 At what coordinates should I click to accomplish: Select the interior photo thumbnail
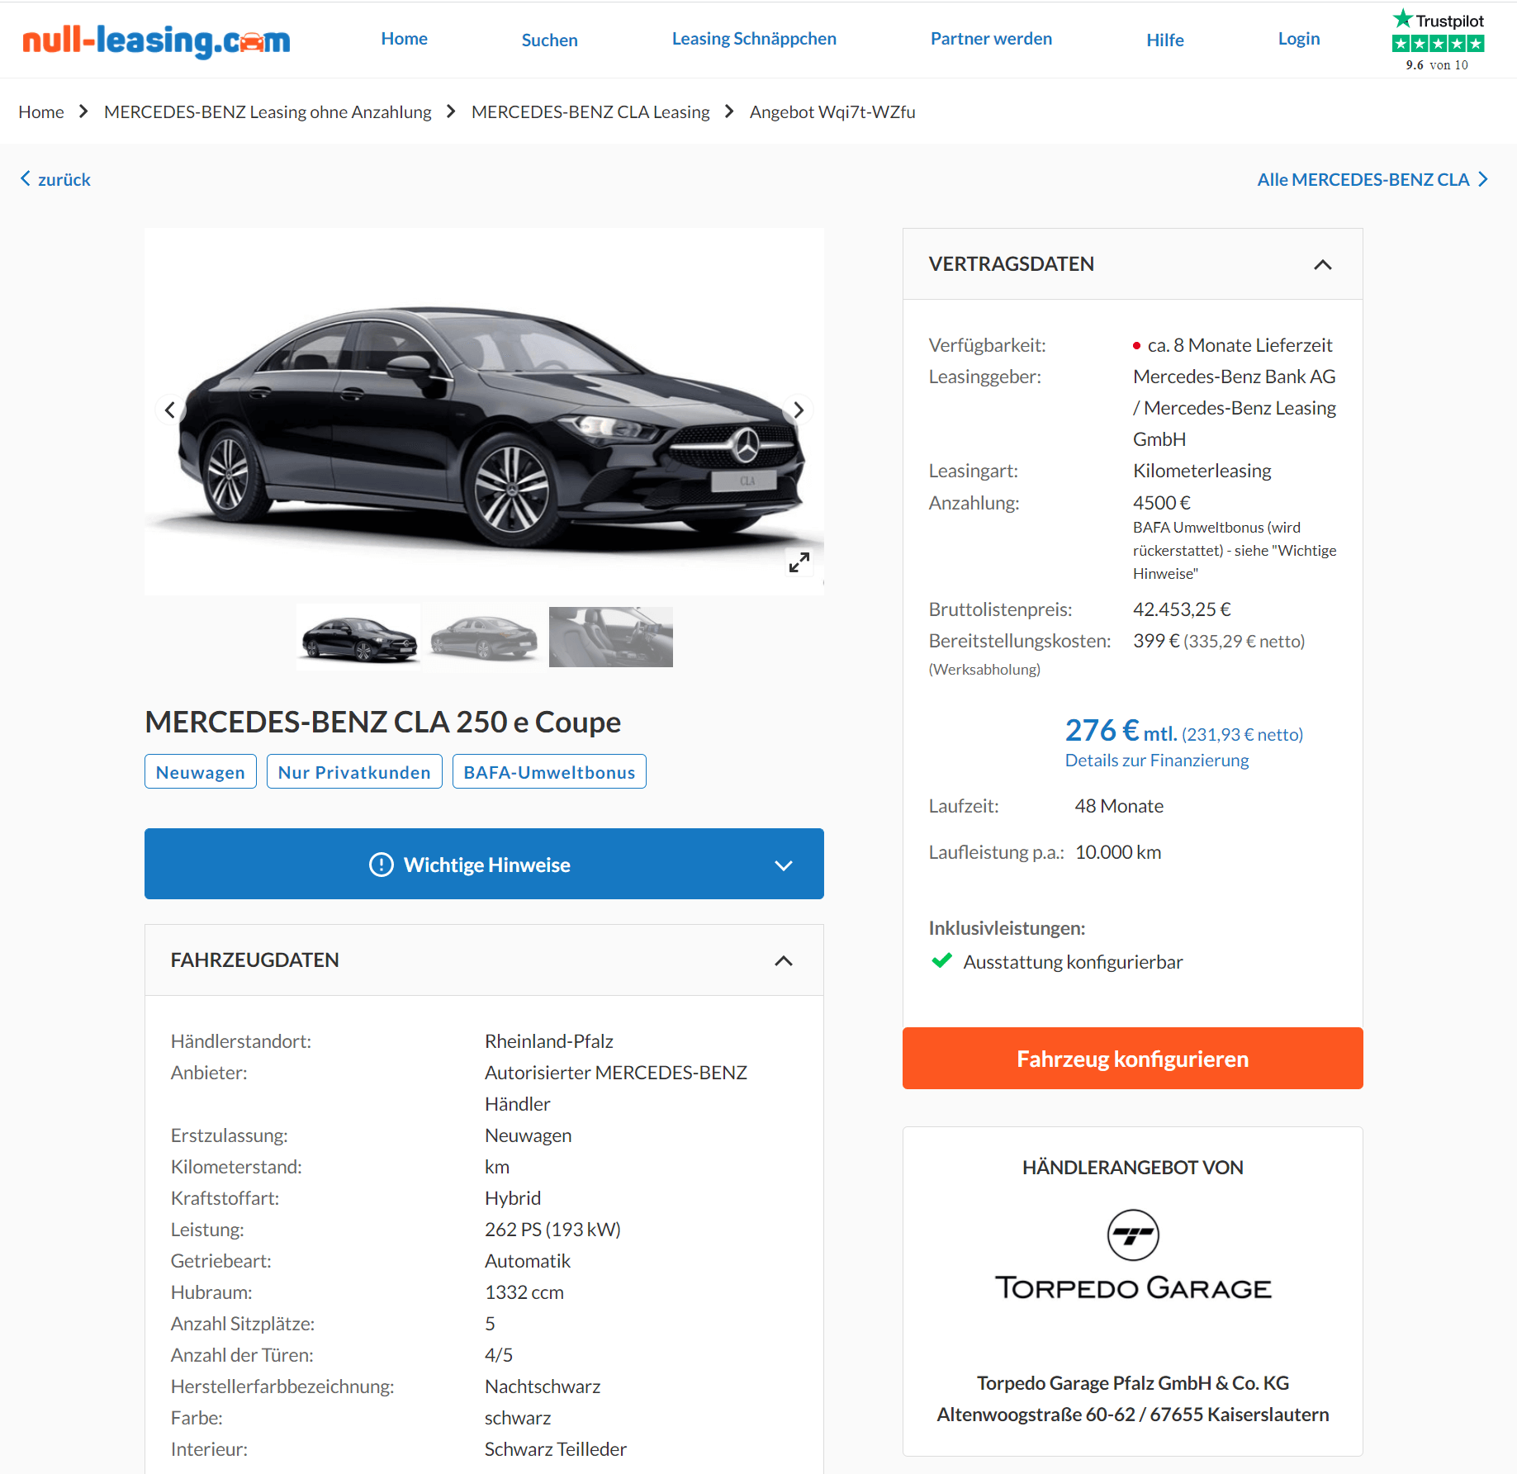(610, 637)
